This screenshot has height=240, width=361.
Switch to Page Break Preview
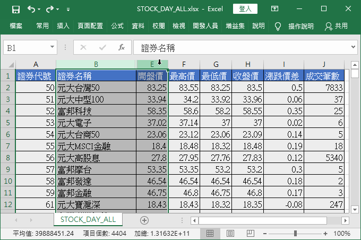[250, 233]
